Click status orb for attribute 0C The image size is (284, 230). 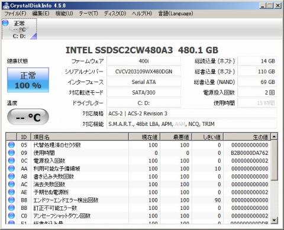tap(11, 161)
